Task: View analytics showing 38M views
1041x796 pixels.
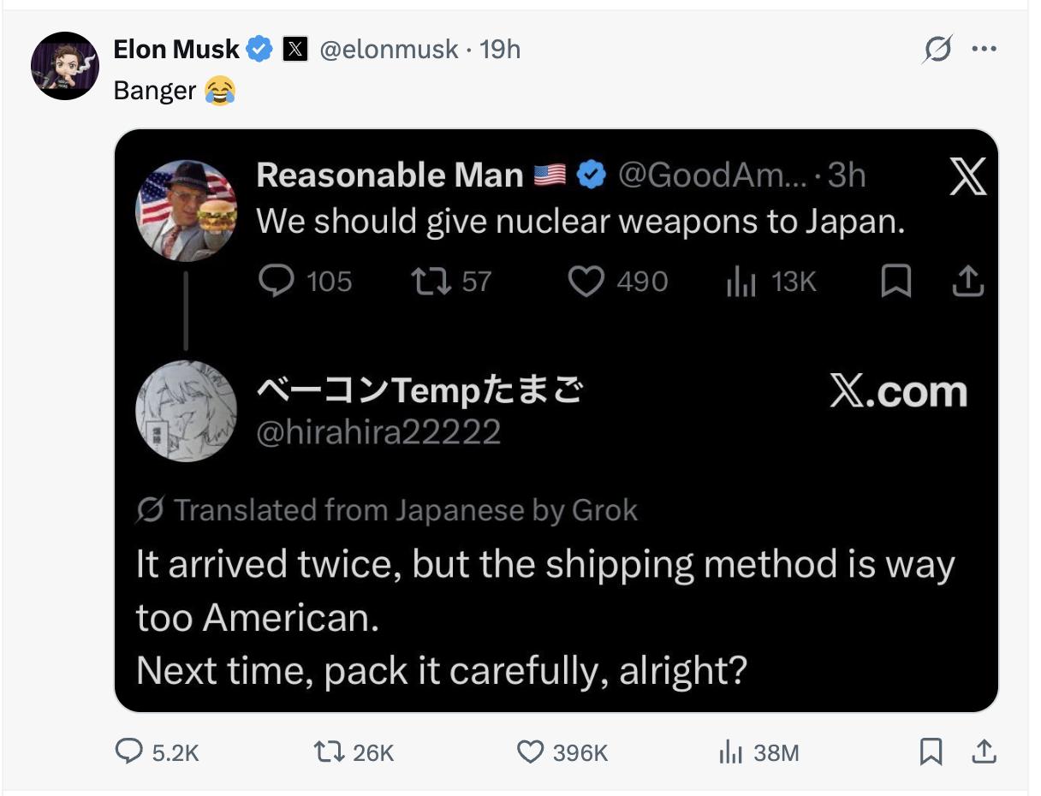Action: pyautogui.click(x=730, y=752)
